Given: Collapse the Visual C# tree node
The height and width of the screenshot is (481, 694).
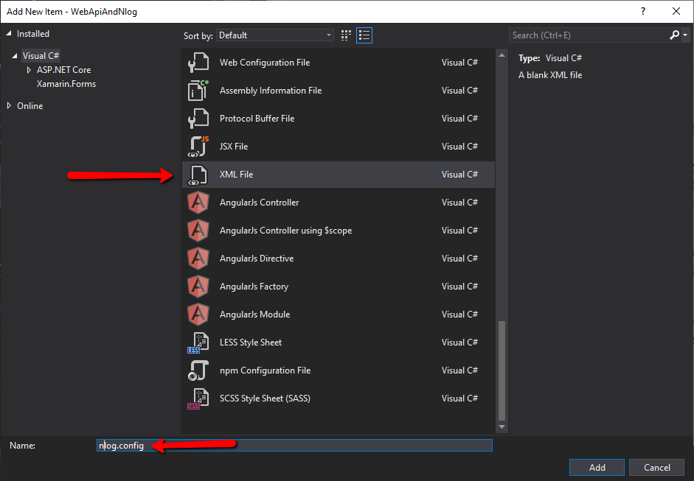Looking at the screenshot, I should pos(15,56).
